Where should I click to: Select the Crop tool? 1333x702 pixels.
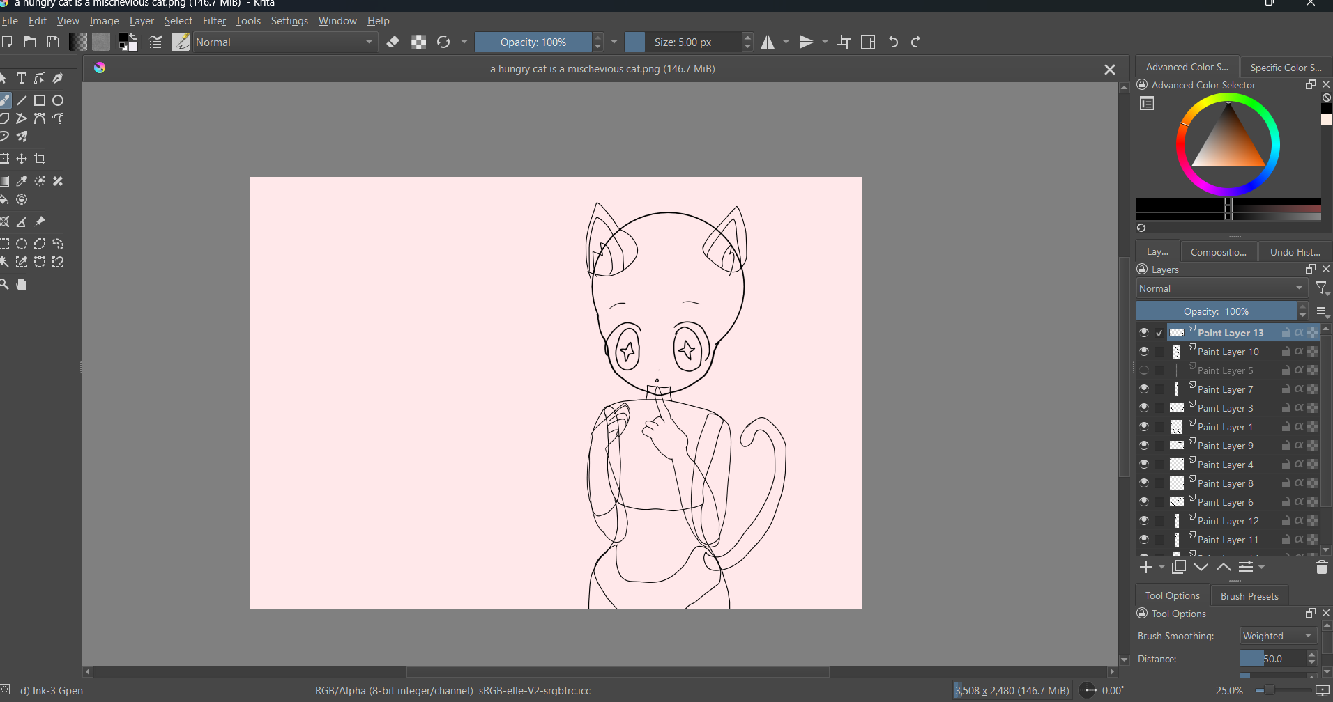[40, 159]
